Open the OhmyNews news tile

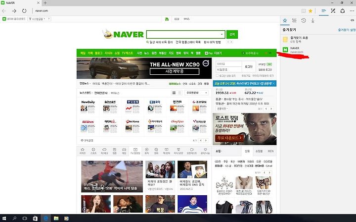[177, 126]
